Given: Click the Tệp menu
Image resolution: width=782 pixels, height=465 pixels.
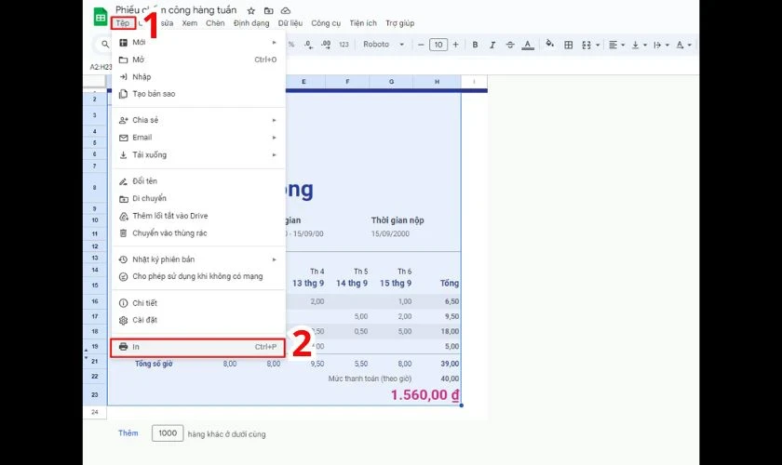Looking at the screenshot, I should pyautogui.click(x=123, y=23).
